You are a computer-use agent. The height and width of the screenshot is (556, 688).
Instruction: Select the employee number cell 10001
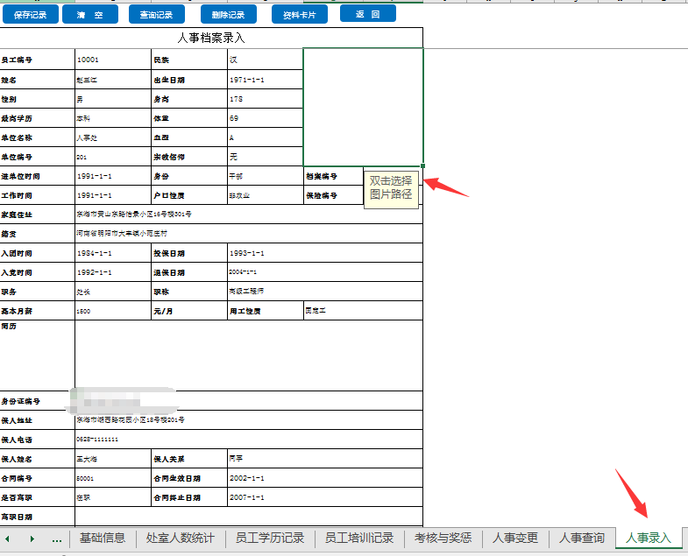113,60
